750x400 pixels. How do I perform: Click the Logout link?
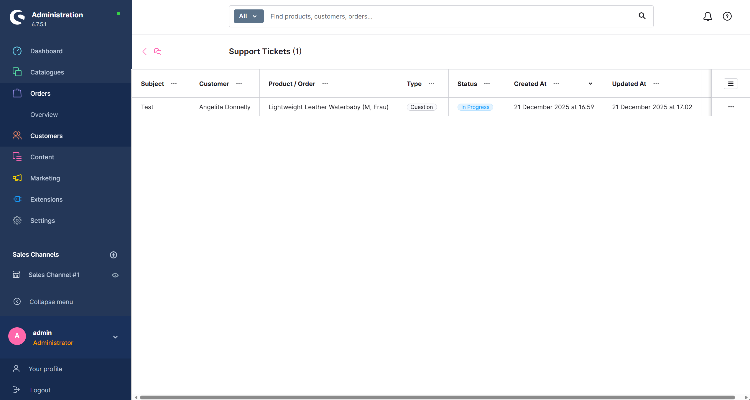tap(40, 390)
